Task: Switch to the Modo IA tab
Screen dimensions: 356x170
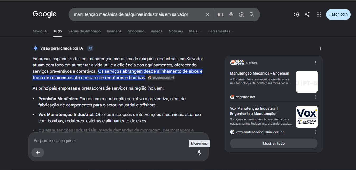Action: coord(40,31)
